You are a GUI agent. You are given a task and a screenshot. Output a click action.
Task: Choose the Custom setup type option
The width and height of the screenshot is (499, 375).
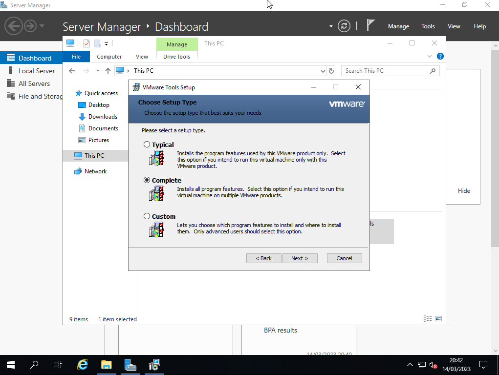(x=147, y=216)
